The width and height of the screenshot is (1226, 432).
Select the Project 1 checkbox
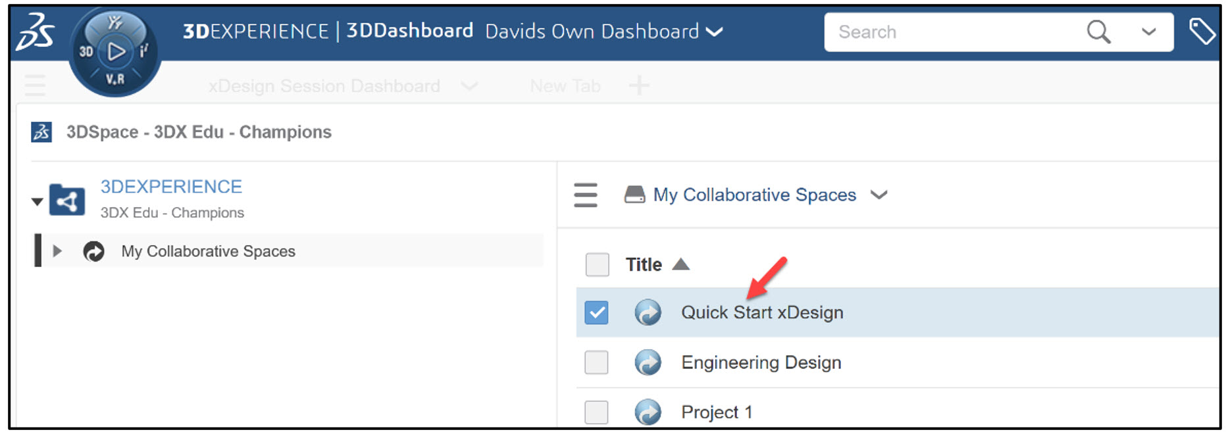596,412
